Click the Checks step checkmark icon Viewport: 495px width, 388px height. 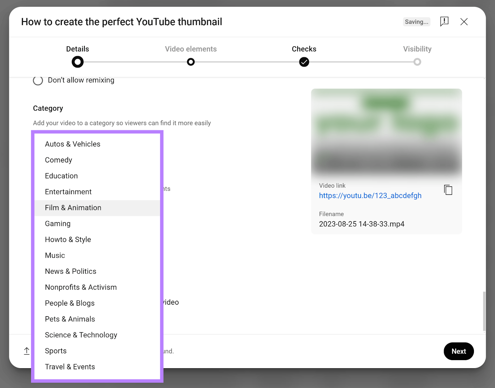(304, 62)
